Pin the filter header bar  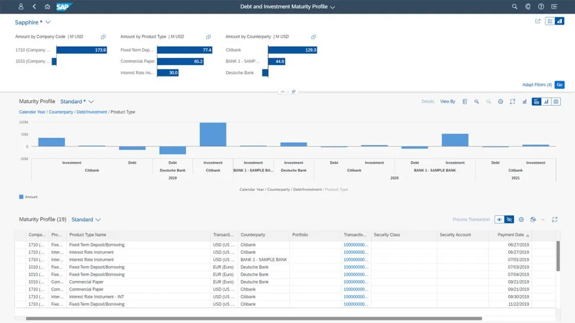click(293, 92)
